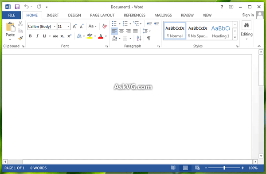Open the Font dialog launcher
Viewport: 266px width, 174px height.
[x=107, y=46]
